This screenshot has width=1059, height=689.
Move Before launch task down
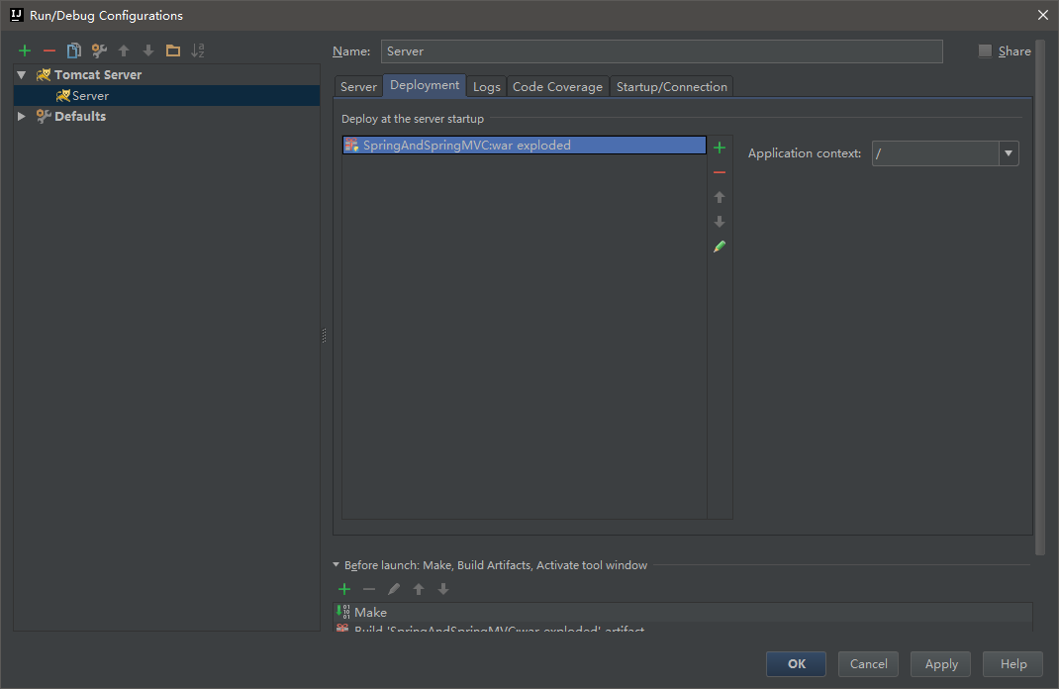pos(443,589)
